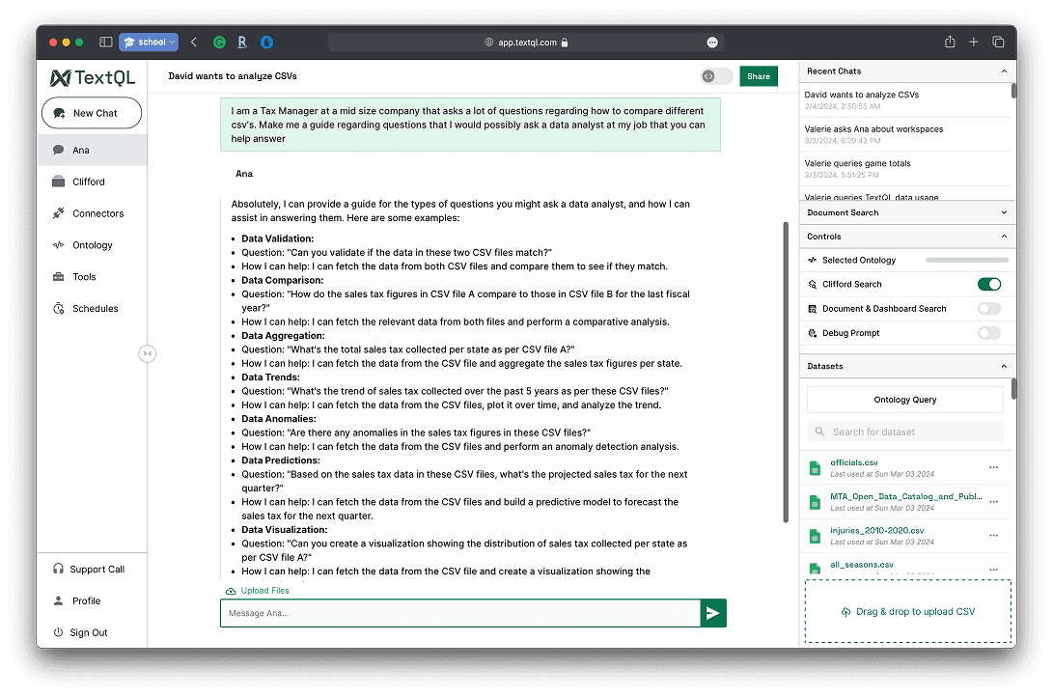Open Clifford in the sidebar
The image size is (1053, 697).
92,181
